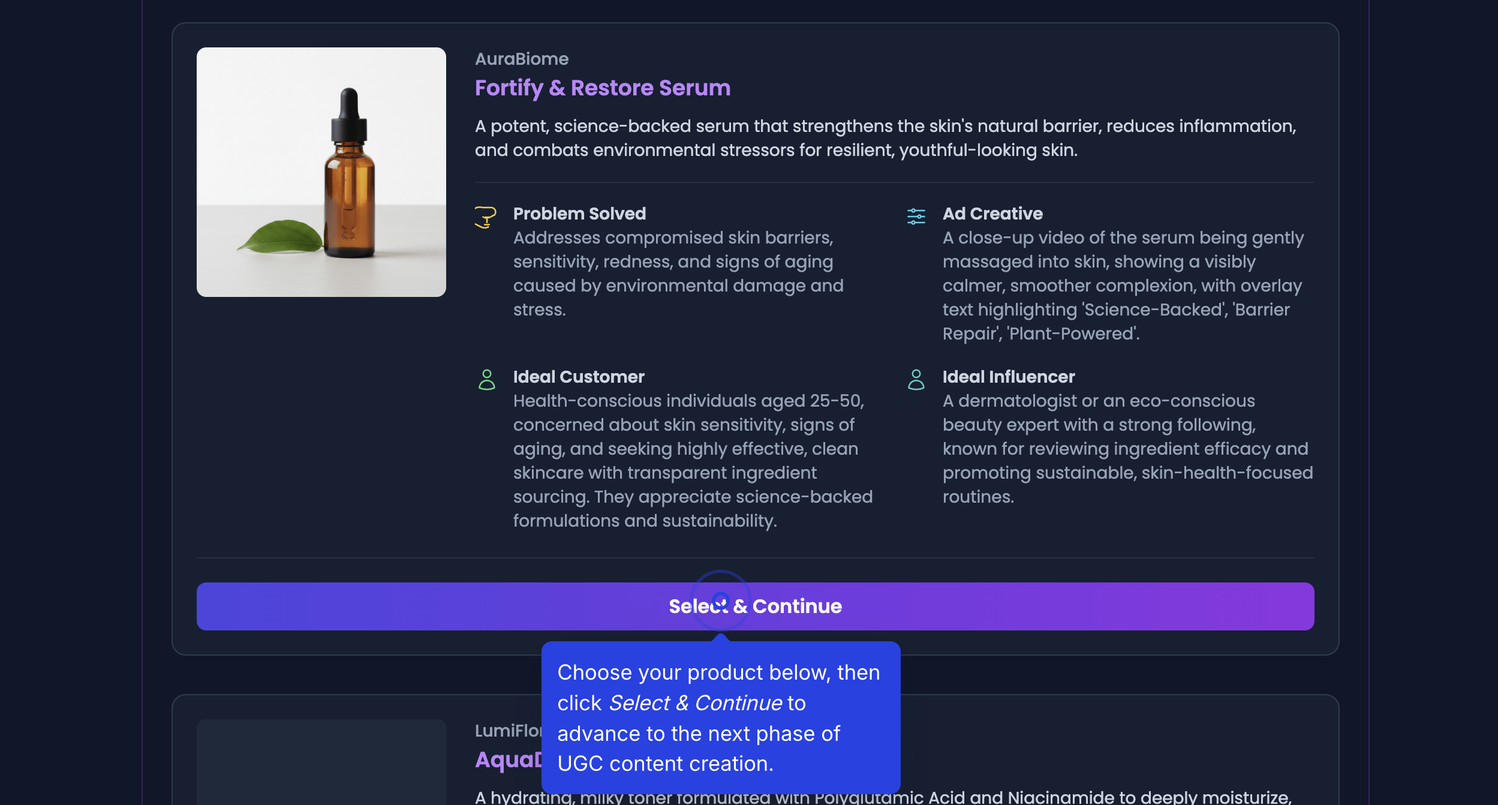Click the Ideal Influencer person icon
The image size is (1498, 805).
click(x=916, y=380)
